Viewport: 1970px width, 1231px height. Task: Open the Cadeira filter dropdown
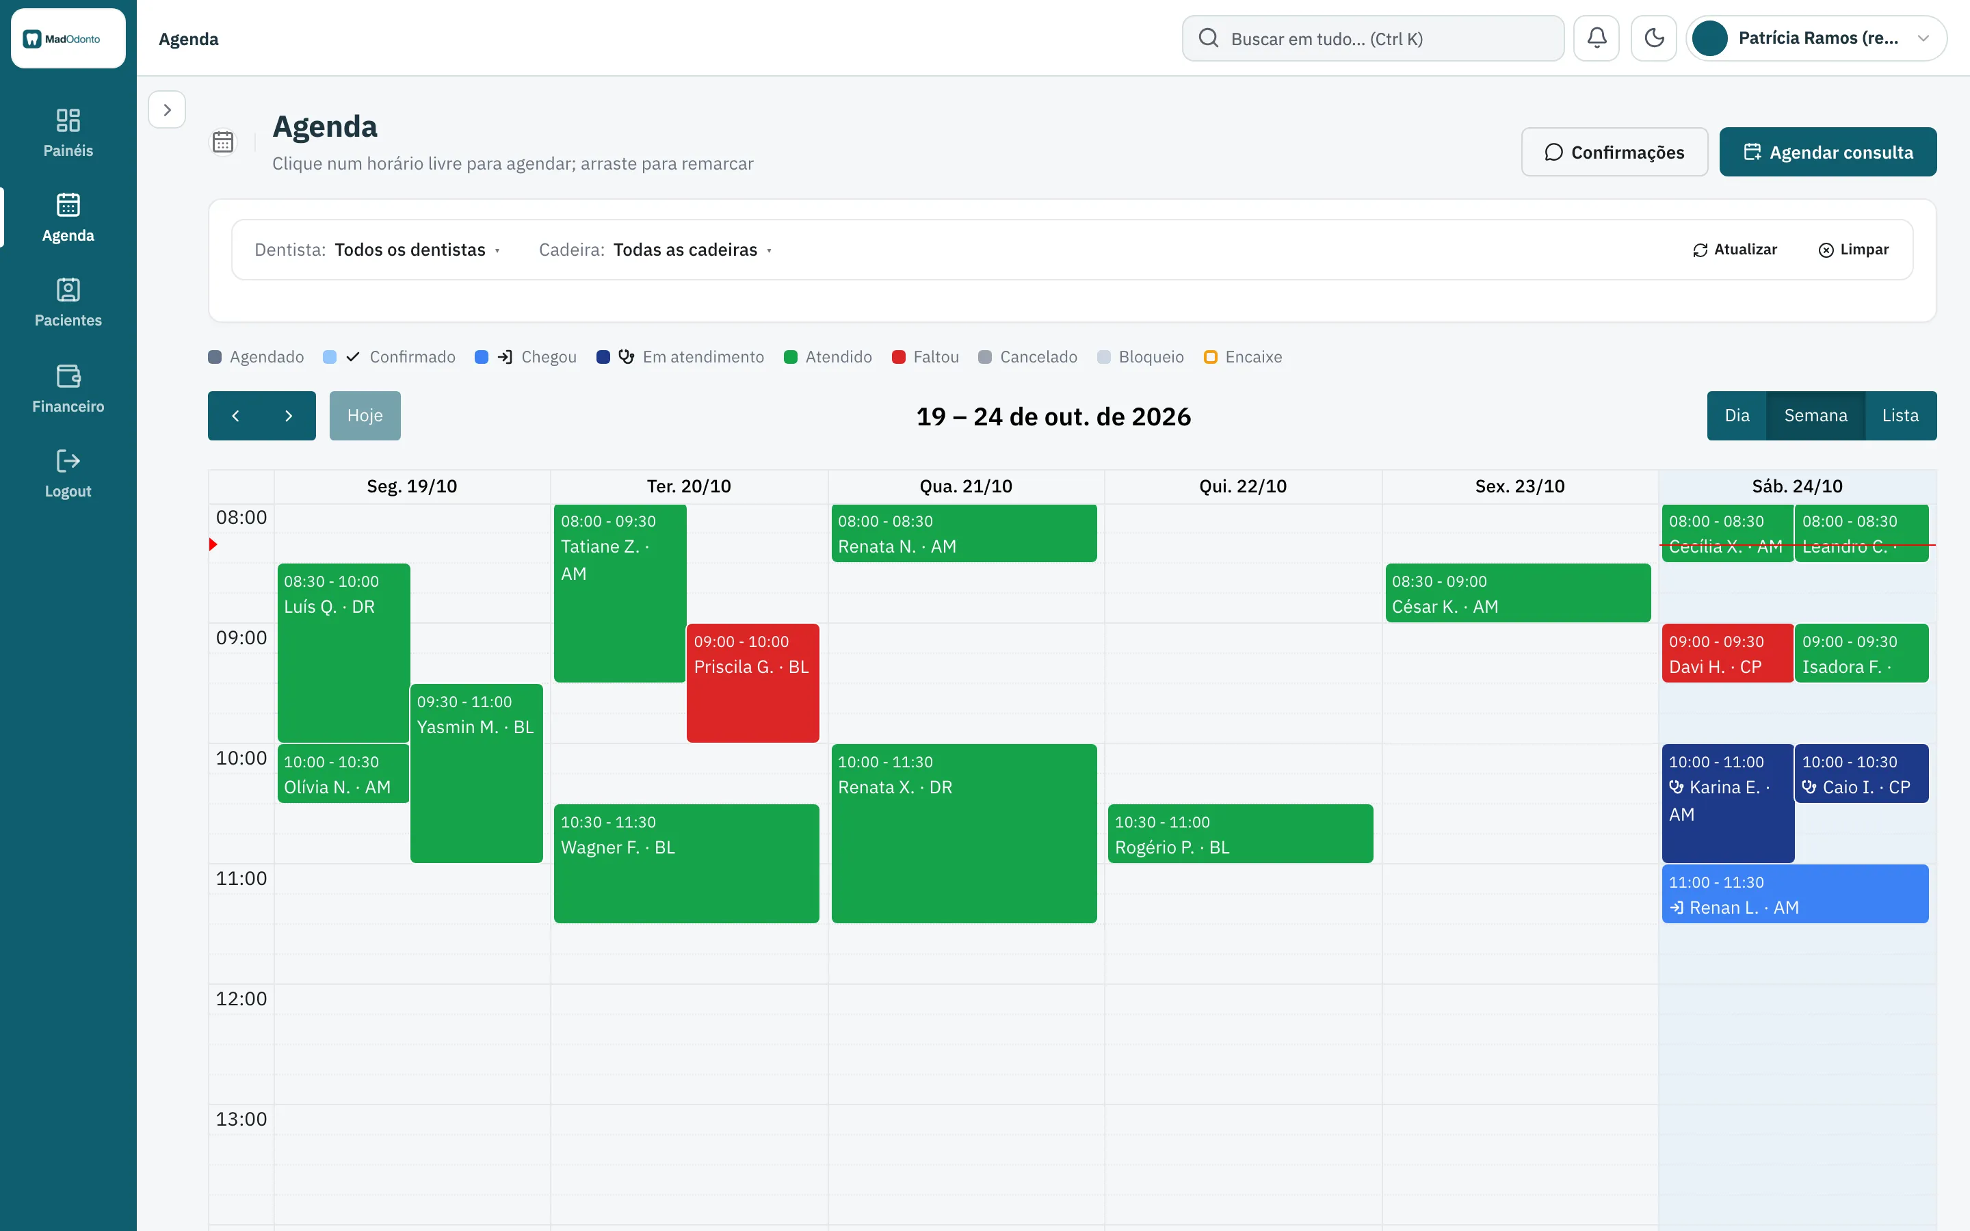655,250
